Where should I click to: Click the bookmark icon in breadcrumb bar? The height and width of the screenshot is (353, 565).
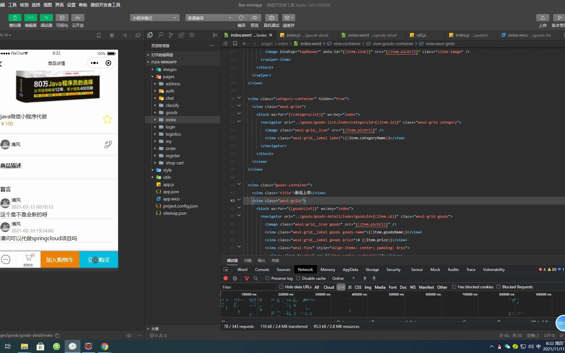(x=235, y=43)
